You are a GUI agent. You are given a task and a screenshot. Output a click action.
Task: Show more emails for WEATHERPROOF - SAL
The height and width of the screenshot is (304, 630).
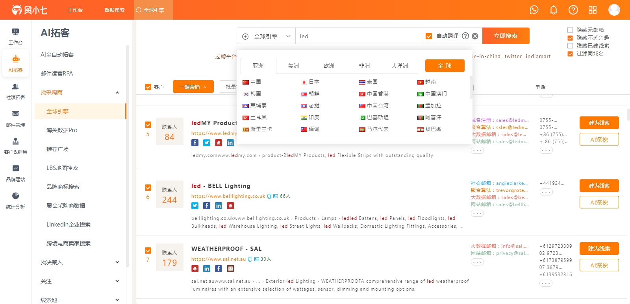pyautogui.click(x=477, y=262)
